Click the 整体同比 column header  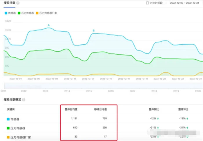click(x=155, y=109)
